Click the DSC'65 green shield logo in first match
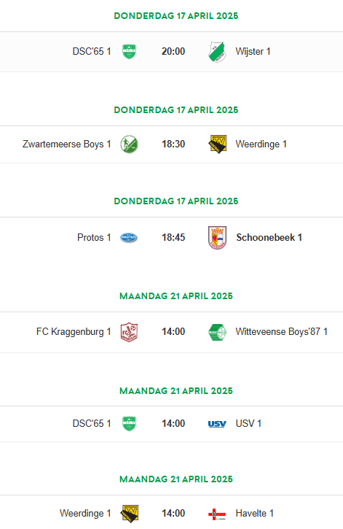 pyautogui.click(x=129, y=52)
